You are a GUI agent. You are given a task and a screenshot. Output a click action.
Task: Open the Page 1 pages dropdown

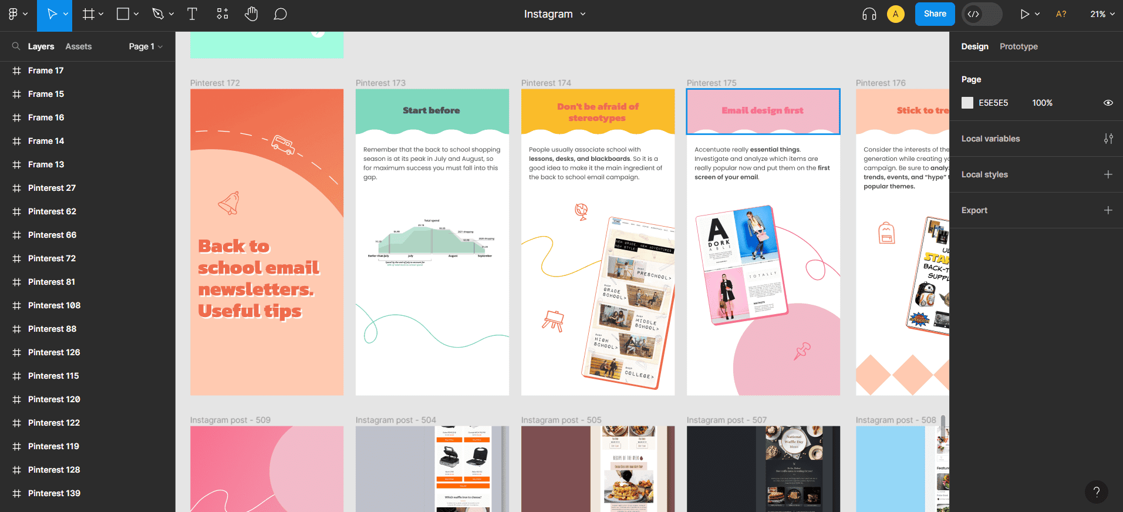[146, 46]
